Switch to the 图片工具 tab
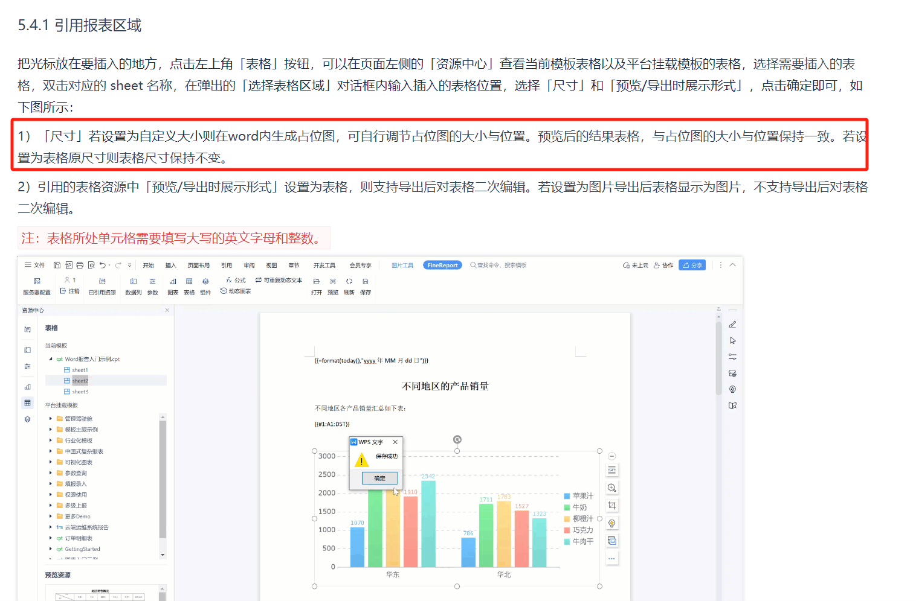Viewport: 916px width, 601px height. (402, 266)
